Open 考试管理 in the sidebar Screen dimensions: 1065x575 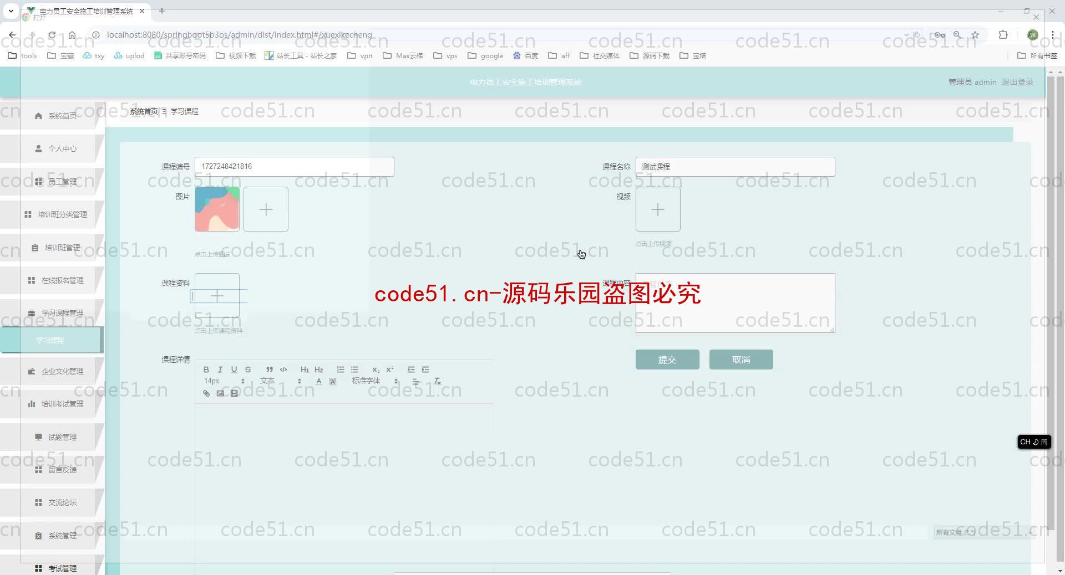coord(53,568)
